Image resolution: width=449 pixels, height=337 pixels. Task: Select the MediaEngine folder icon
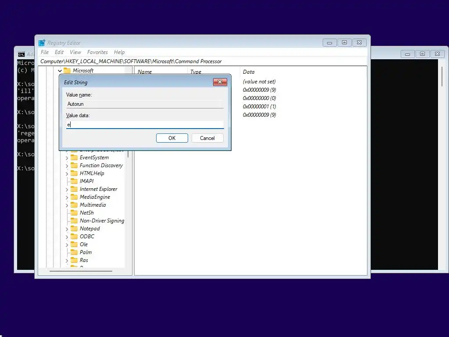[x=74, y=197]
